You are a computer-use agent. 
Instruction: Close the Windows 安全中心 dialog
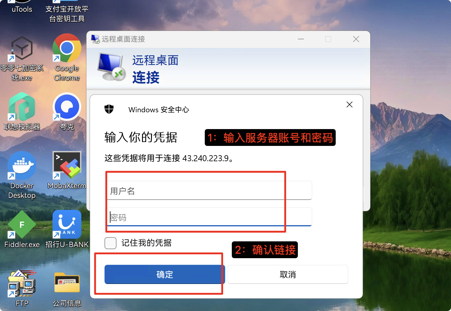click(350, 104)
